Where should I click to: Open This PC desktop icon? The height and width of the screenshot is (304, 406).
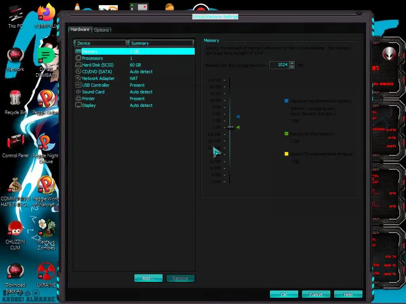point(15,14)
